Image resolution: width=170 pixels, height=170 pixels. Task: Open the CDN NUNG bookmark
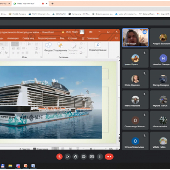coord(59,14)
